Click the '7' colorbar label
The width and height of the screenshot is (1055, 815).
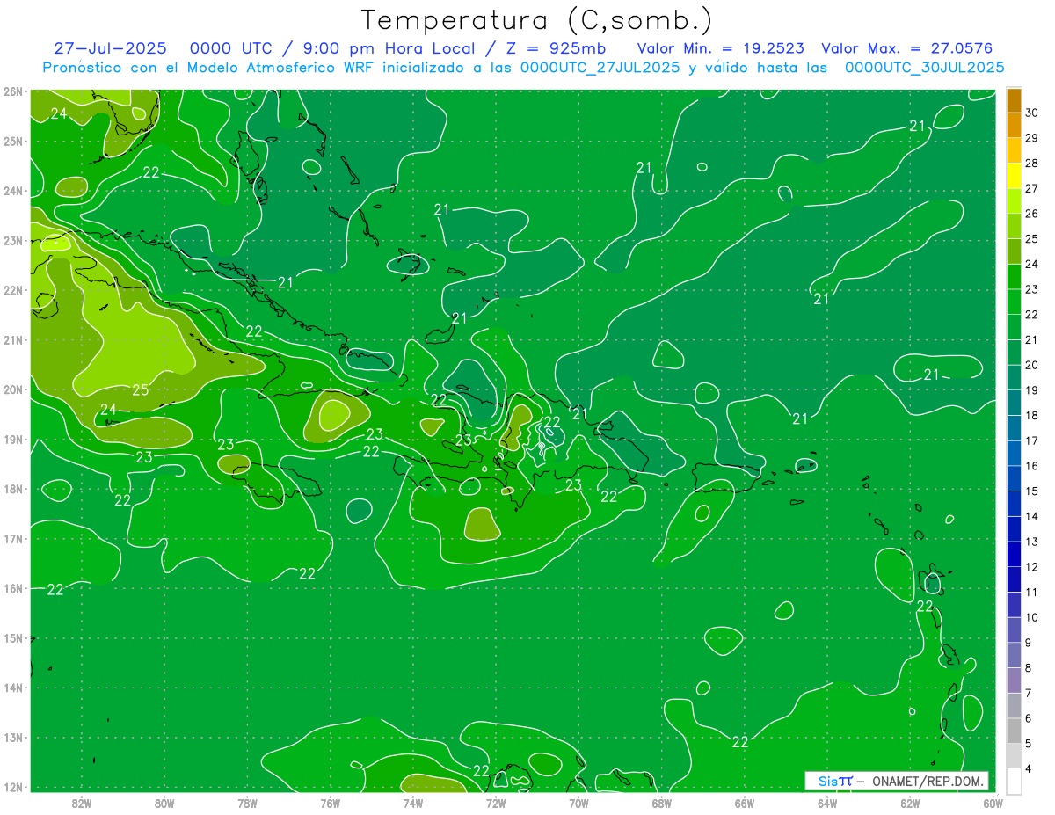point(1029,693)
